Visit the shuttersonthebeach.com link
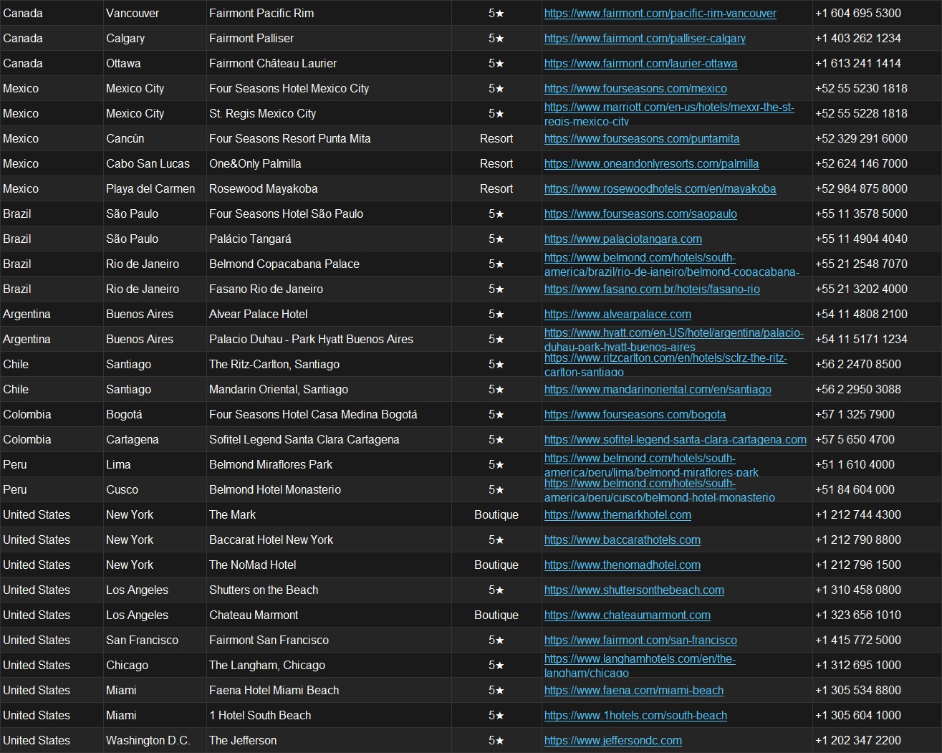The height and width of the screenshot is (753, 942). pyautogui.click(x=634, y=590)
